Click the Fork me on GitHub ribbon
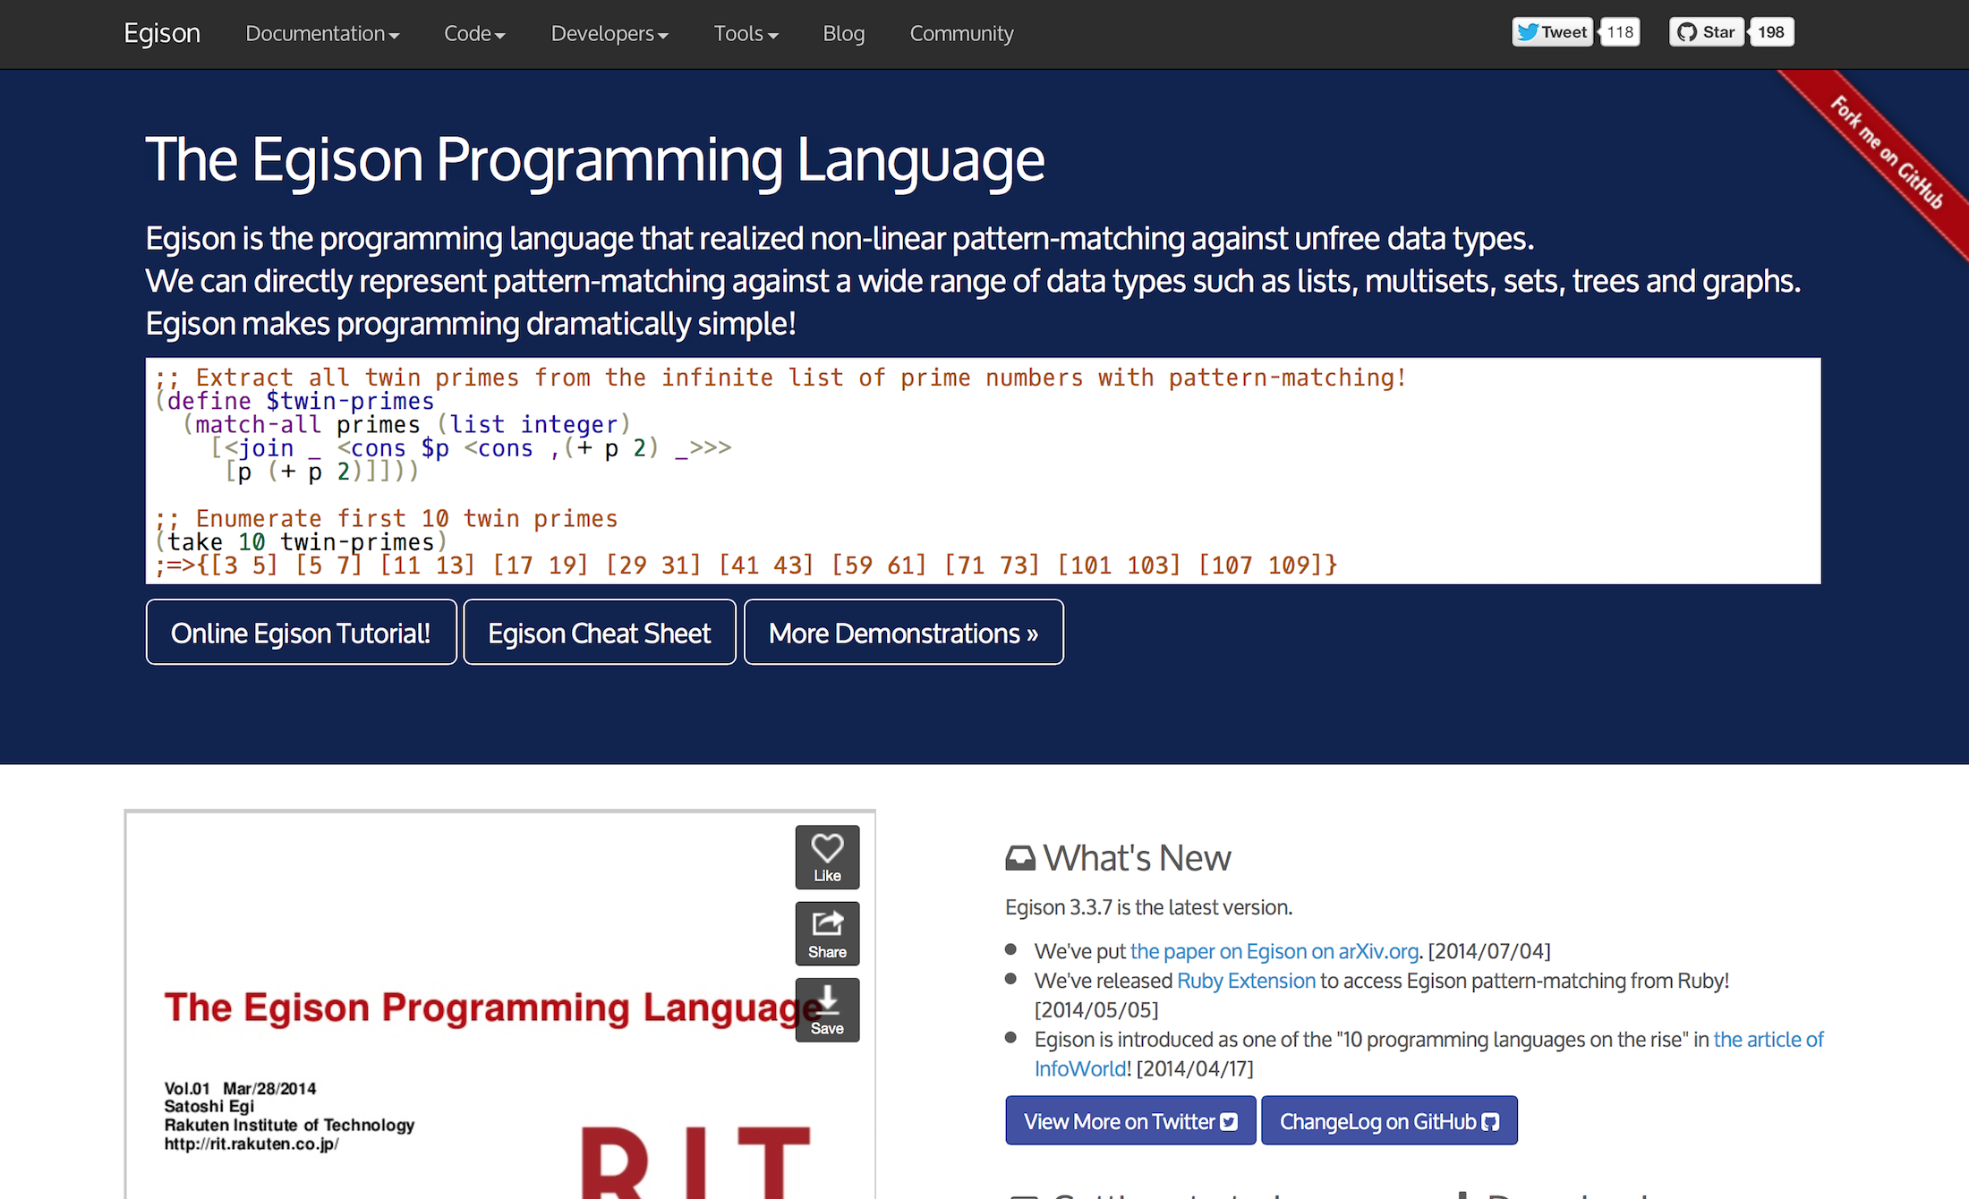This screenshot has width=1969, height=1199. [1886, 152]
